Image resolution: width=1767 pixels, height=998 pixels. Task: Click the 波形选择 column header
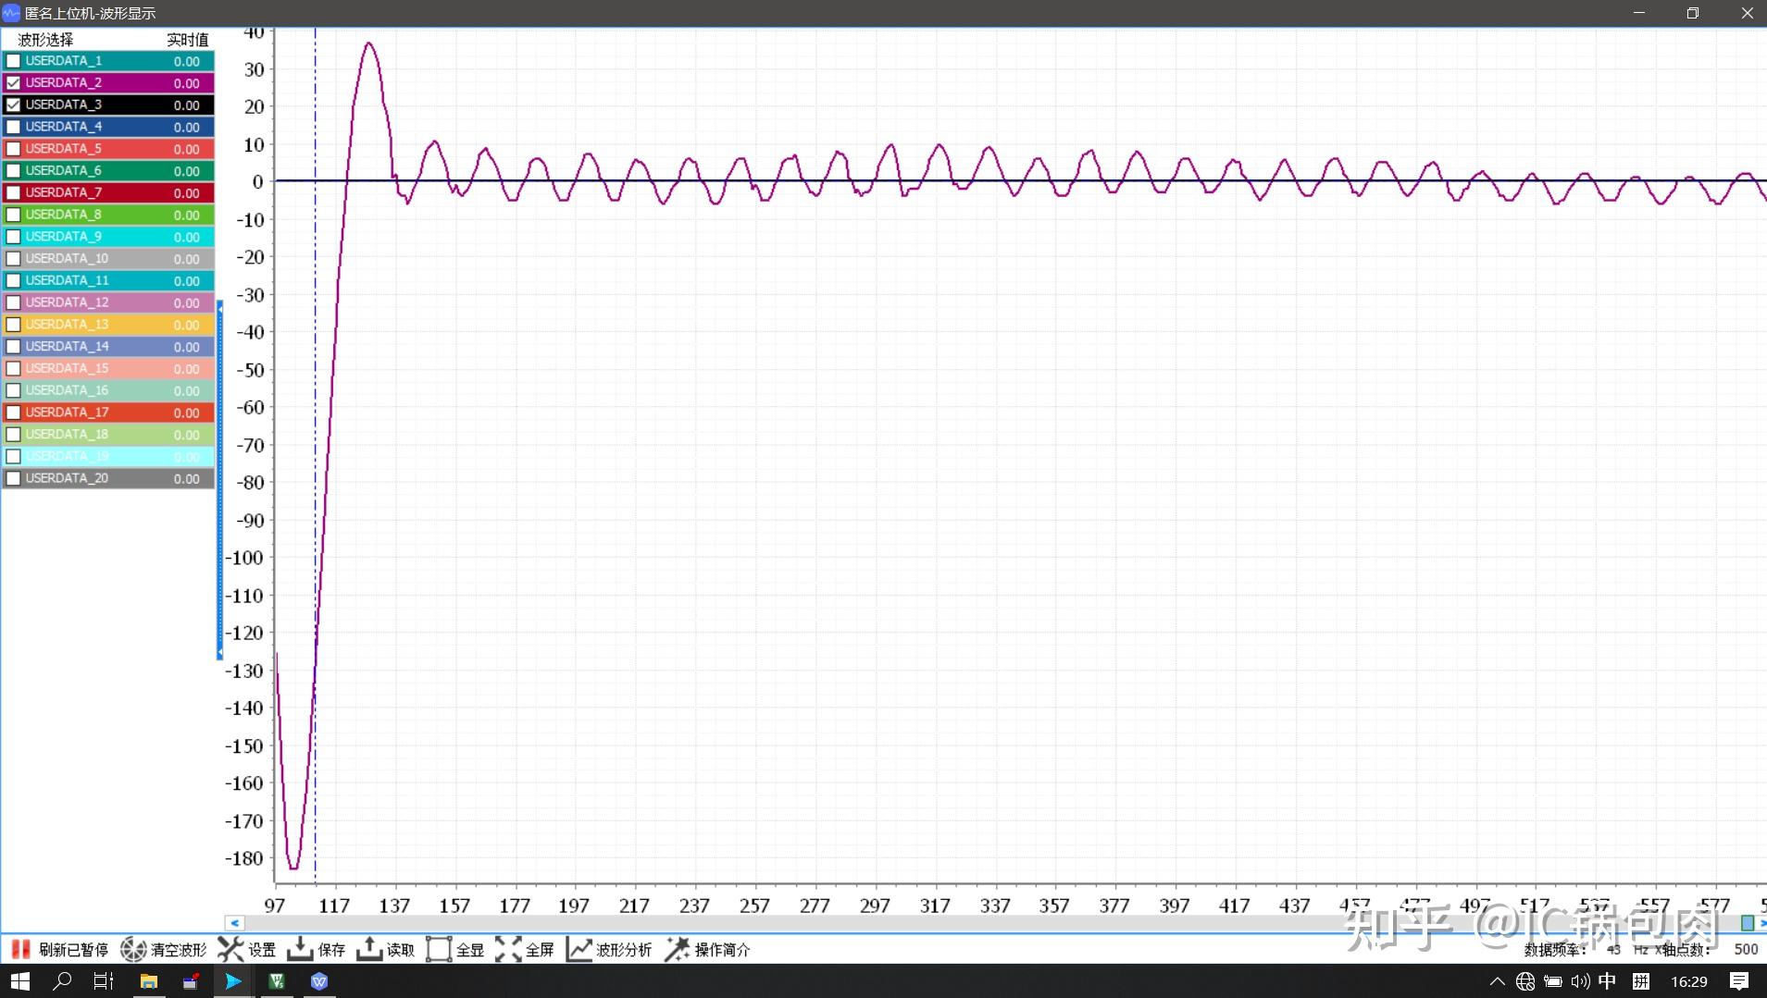coord(45,40)
